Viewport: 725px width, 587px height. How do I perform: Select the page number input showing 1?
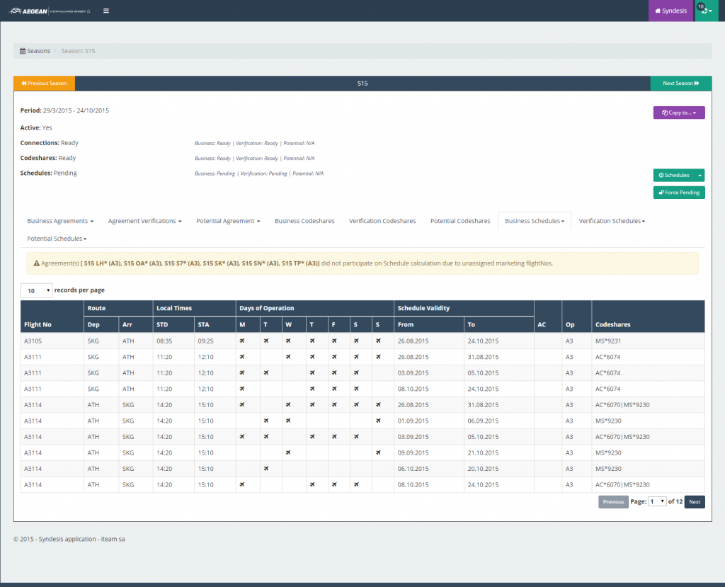656,501
